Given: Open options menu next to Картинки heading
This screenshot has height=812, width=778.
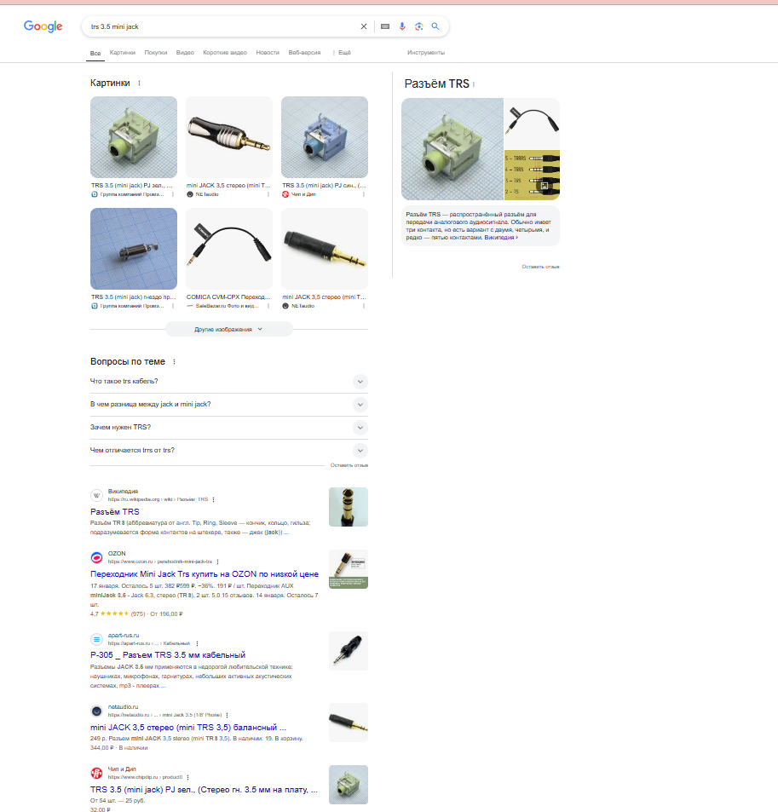Looking at the screenshot, I should [139, 83].
